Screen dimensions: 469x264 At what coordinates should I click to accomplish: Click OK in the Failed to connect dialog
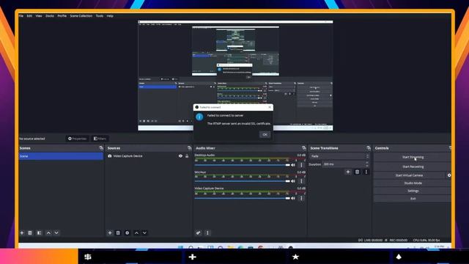[265, 134]
